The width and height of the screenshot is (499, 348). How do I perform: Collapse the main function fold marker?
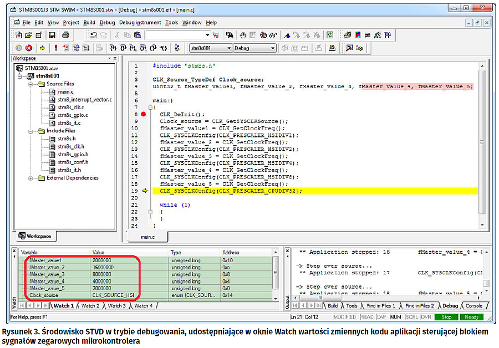coord(151,108)
